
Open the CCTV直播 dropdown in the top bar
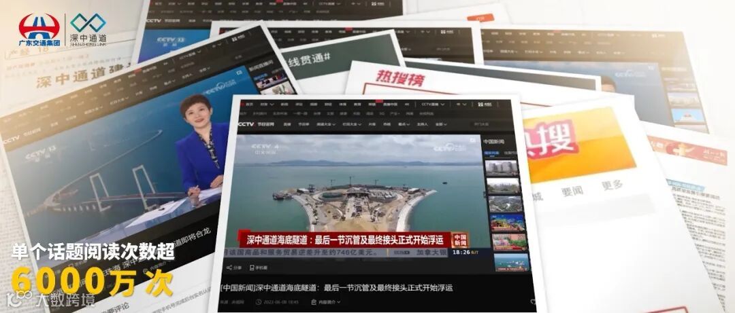pyautogui.click(x=433, y=105)
